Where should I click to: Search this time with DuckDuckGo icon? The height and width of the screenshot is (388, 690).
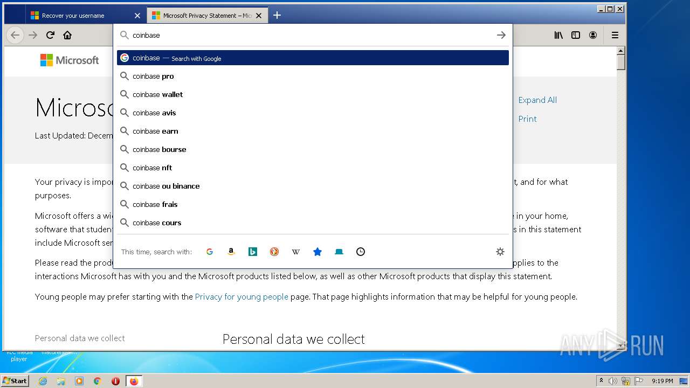[x=274, y=252]
